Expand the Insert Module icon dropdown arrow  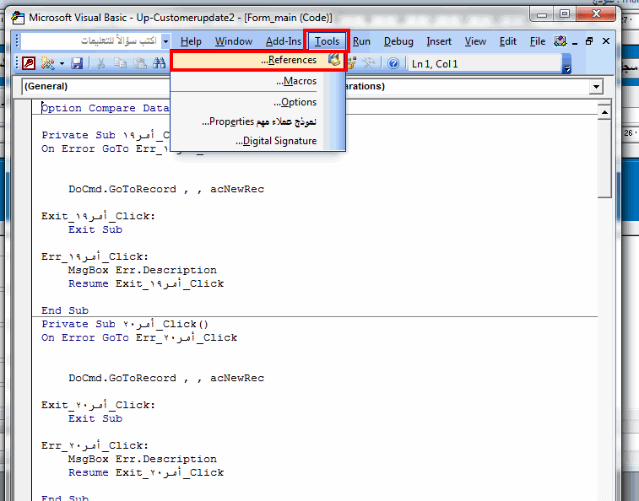tap(62, 63)
